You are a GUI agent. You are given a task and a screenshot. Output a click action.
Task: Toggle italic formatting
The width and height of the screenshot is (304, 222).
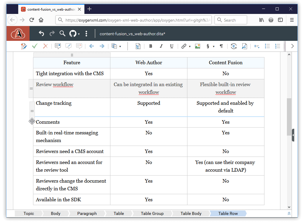click(161, 46)
